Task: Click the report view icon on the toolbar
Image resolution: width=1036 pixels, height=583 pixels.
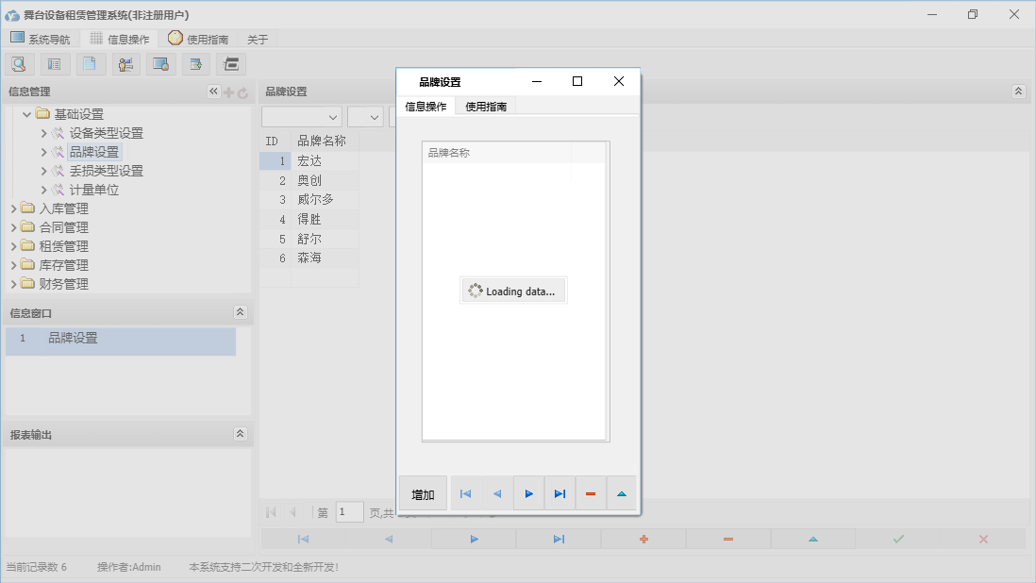Action: click(54, 63)
